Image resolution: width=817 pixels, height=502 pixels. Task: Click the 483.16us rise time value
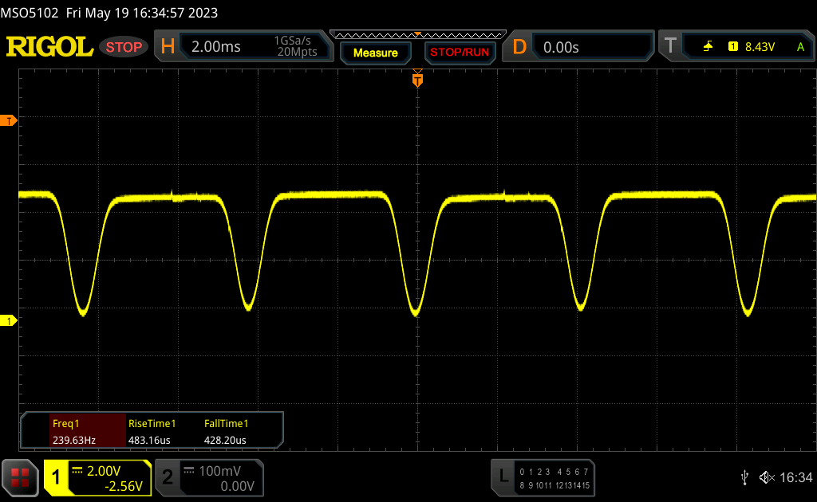point(149,440)
